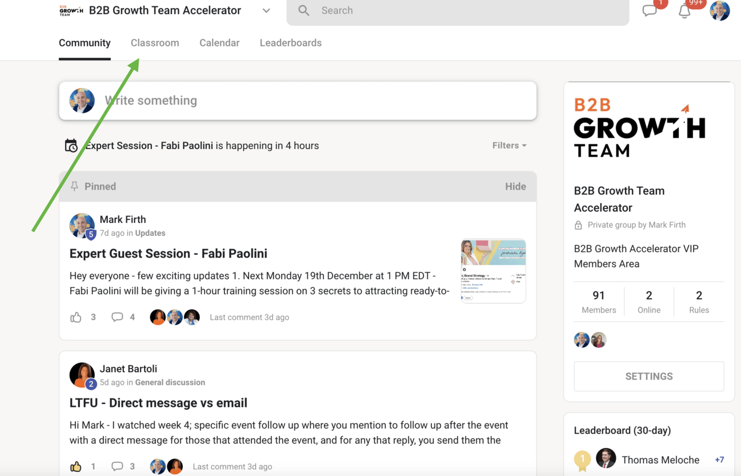Screen dimensions: 741x476
Task: Open the General discussion category link
Action: click(x=170, y=382)
